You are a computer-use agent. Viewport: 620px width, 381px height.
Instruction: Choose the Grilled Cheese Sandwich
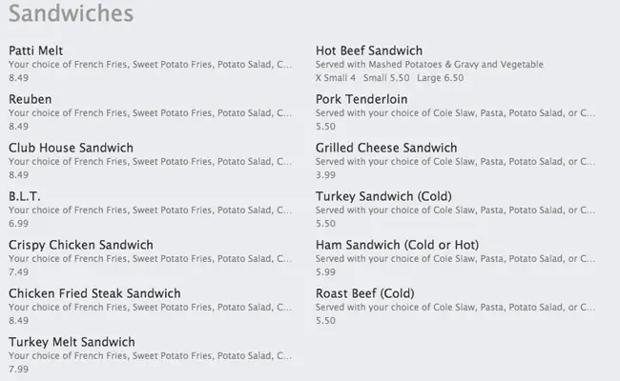coord(386,148)
